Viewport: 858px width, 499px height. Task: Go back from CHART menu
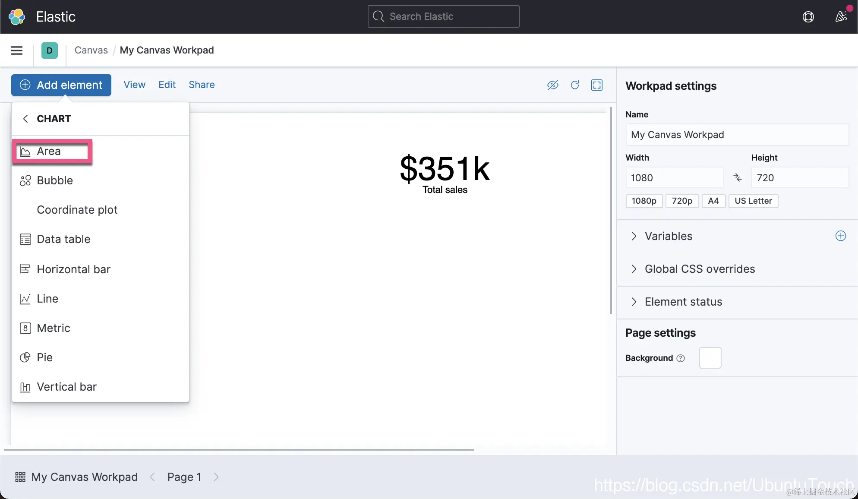pyautogui.click(x=25, y=119)
